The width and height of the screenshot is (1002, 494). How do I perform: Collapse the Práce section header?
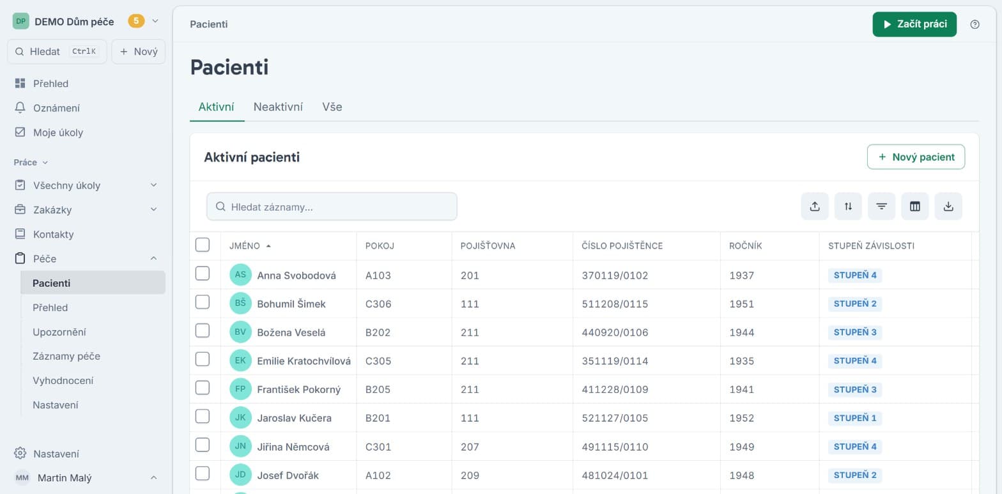pos(31,162)
